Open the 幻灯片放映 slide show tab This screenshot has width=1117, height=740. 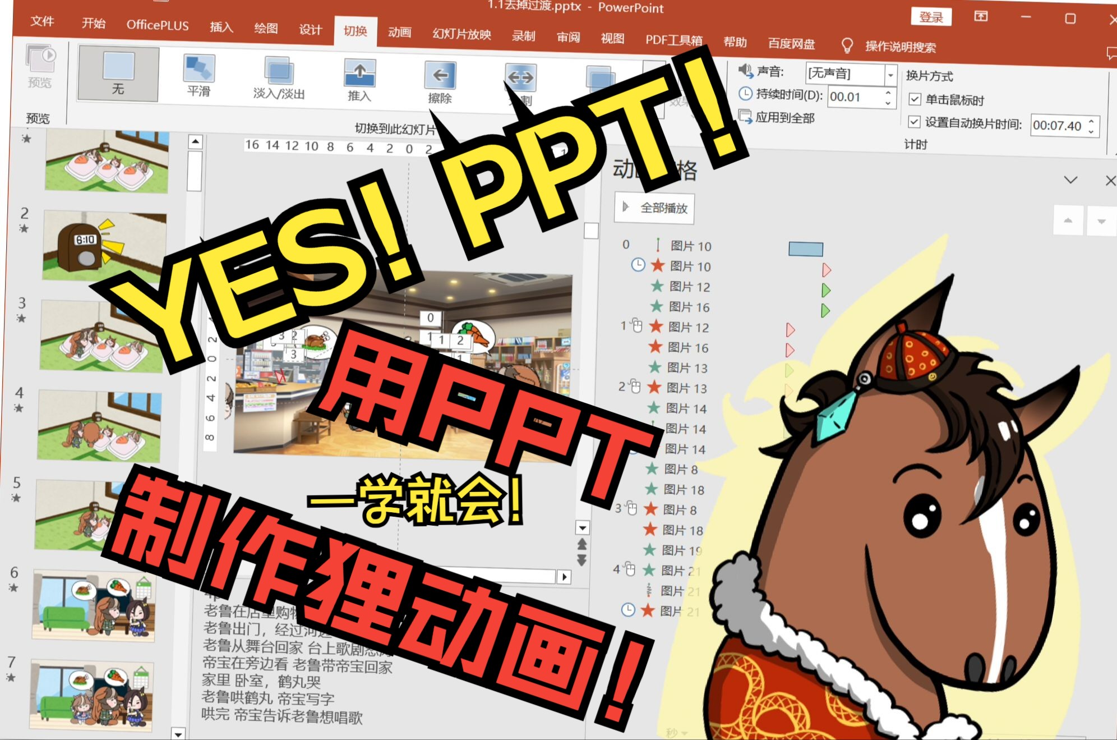[x=461, y=34]
